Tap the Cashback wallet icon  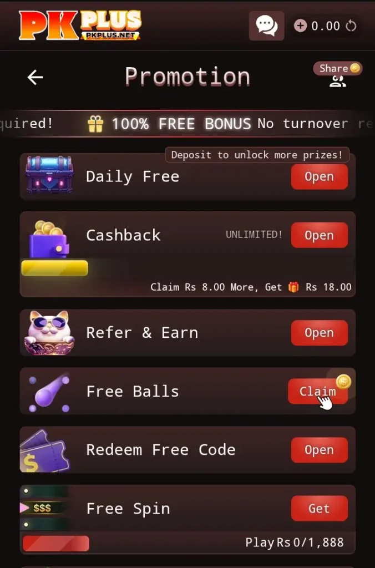[x=49, y=239]
